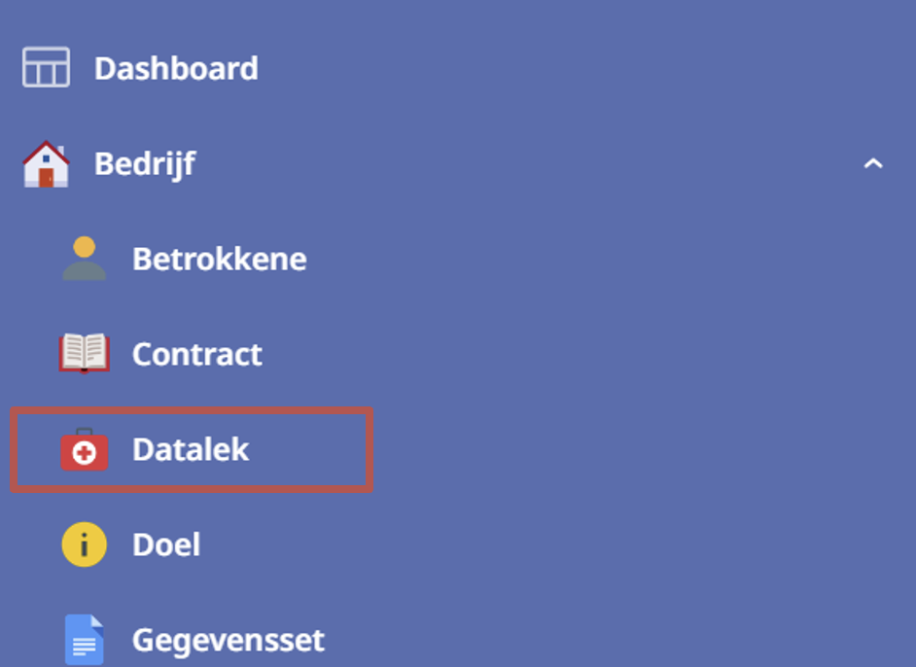The image size is (916, 667).
Task: Select the Bedrijf menu label
Action: pyautogui.click(x=145, y=164)
